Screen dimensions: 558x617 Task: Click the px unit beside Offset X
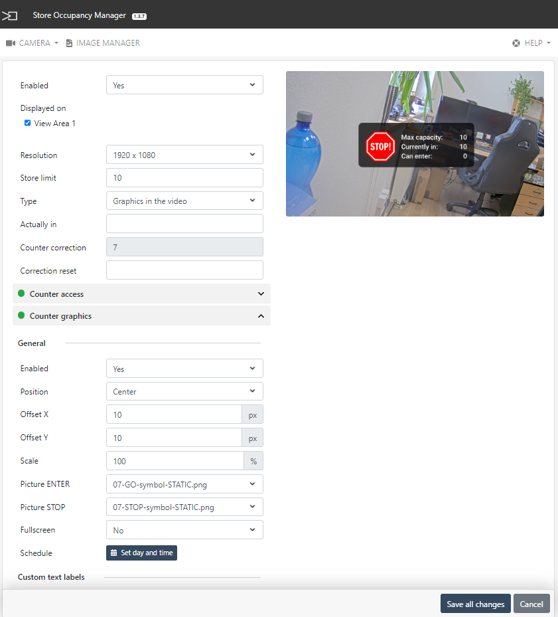(x=252, y=414)
